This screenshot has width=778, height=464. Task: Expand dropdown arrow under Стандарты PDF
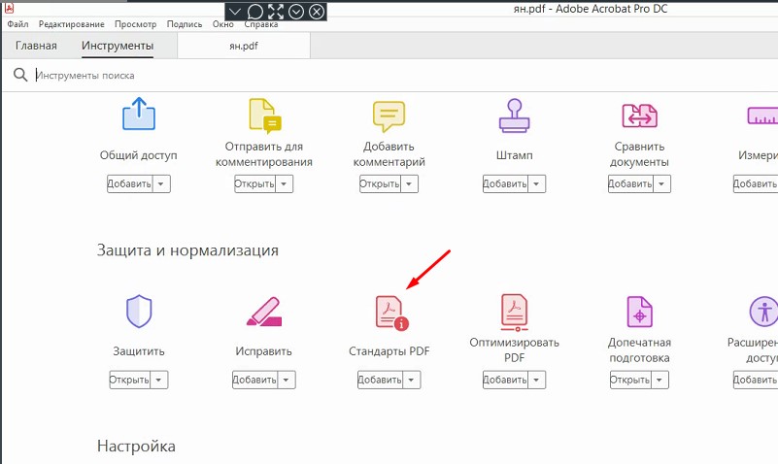tap(412, 380)
